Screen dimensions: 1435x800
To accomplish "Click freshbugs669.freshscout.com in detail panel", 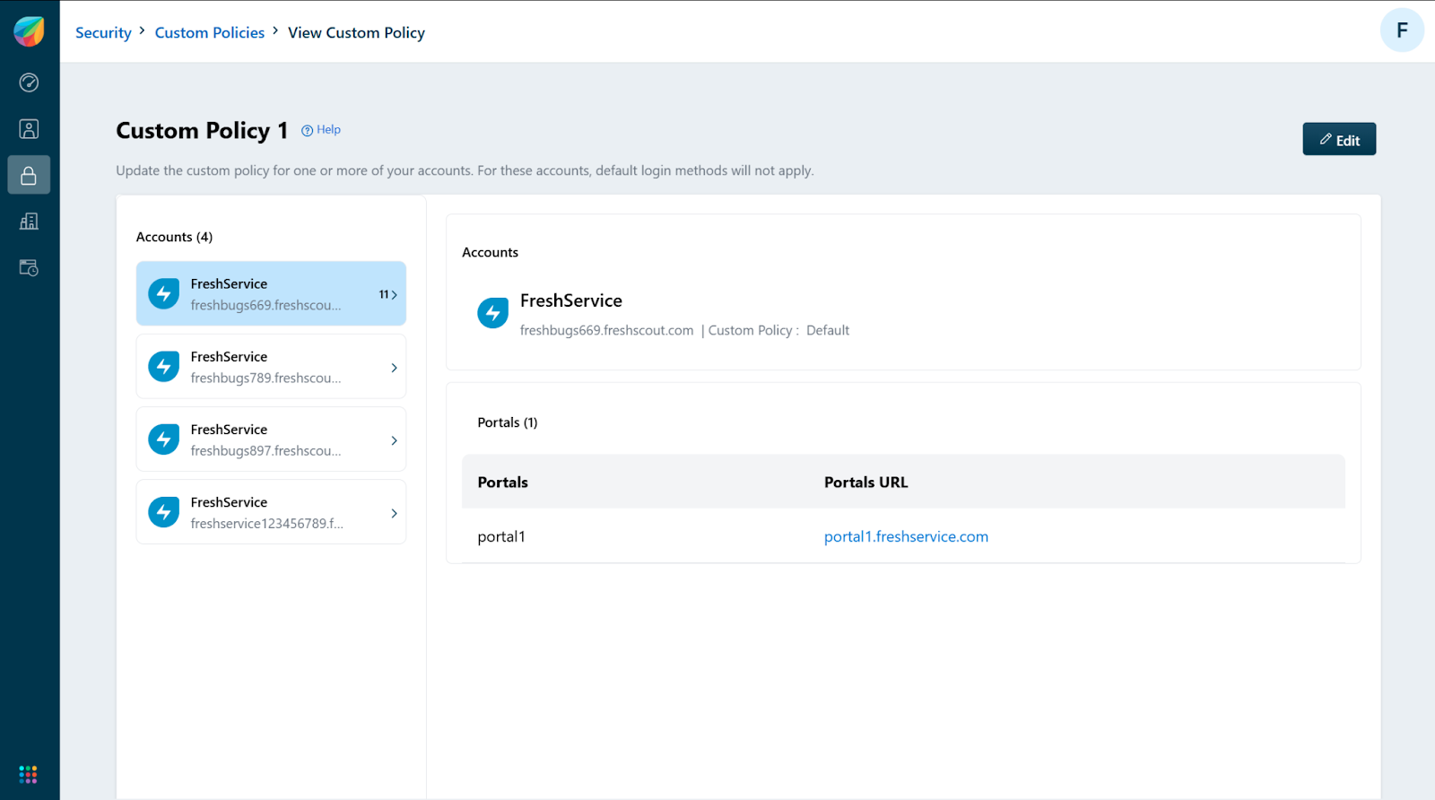I will tap(606, 330).
